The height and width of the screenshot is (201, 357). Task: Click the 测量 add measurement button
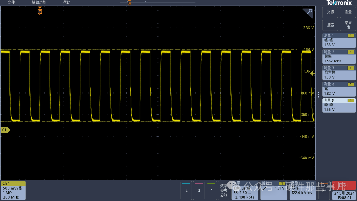348,12
